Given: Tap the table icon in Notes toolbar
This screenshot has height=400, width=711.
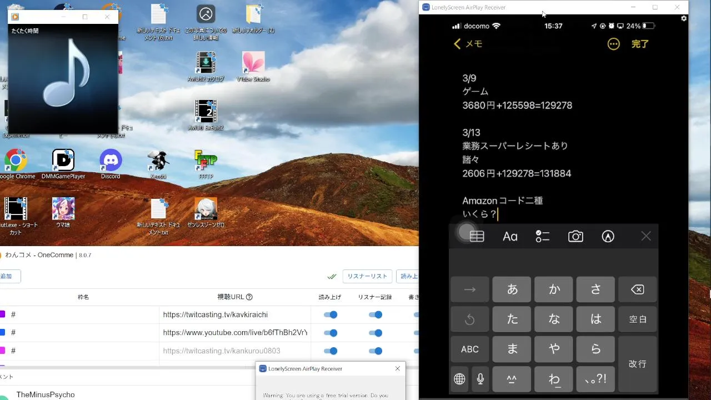Looking at the screenshot, I should (x=477, y=237).
